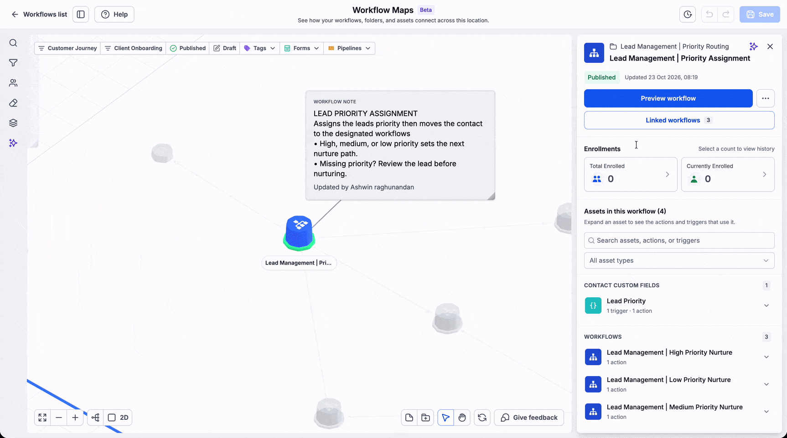Viewport: 787px width, 438px height.
Task: Click the undo arrow icon
Action: point(709,15)
